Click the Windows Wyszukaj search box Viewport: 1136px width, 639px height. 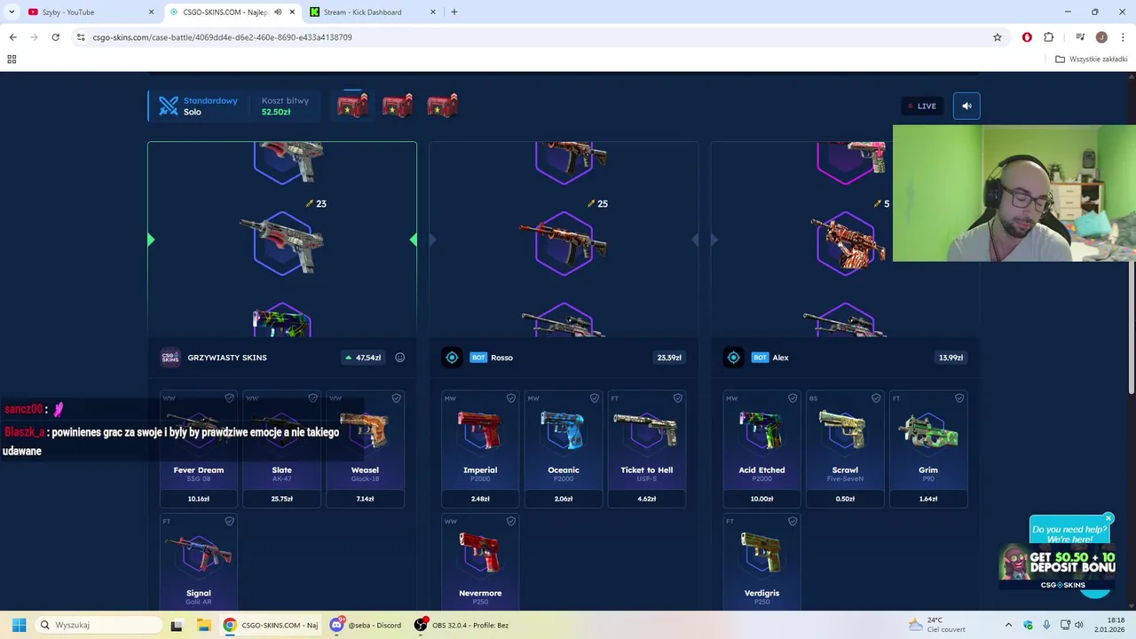click(x=99, y=625)
